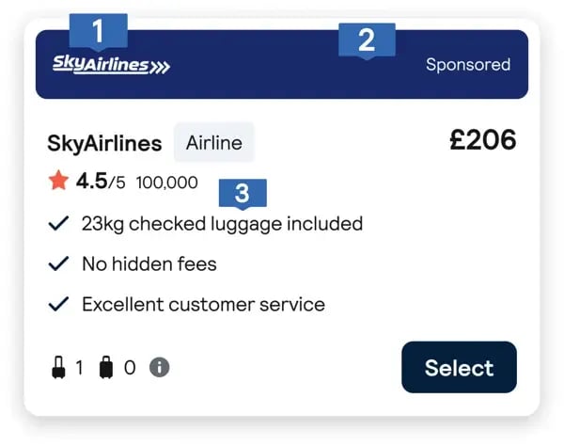Click the £206 price
Viewport: 564px width, 446px height.
pos(483,139)
